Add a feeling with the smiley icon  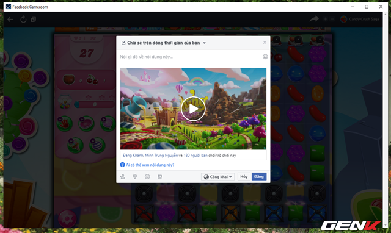click(x=147, y=177)
